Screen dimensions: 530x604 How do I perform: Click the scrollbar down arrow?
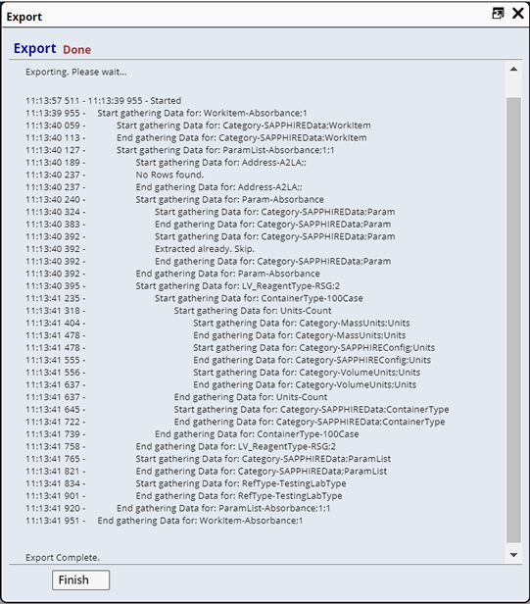pos(513,555)
